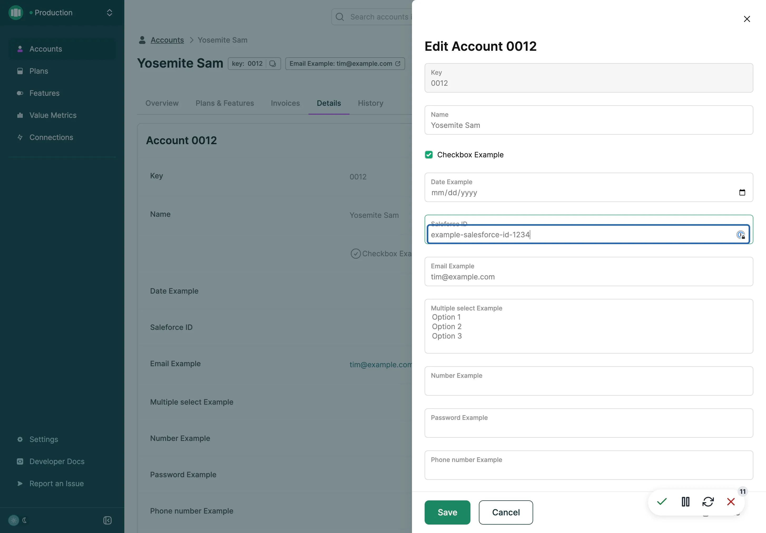The image size is (766, 533).
Task: Open the calendar picker in Date Example
Action: point(742,193)
